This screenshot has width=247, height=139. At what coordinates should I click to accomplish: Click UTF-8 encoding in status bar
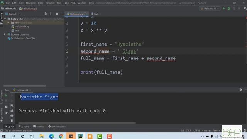(x=196, y=131)
